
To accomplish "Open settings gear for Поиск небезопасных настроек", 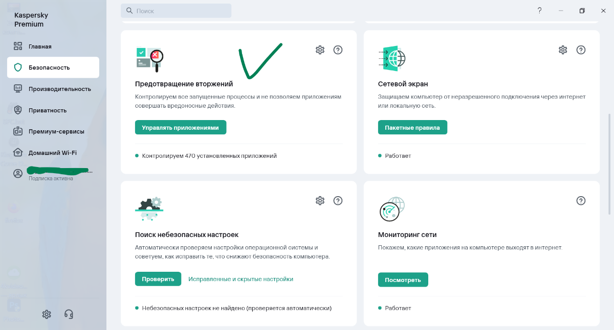I will click(x=320, y=201).
